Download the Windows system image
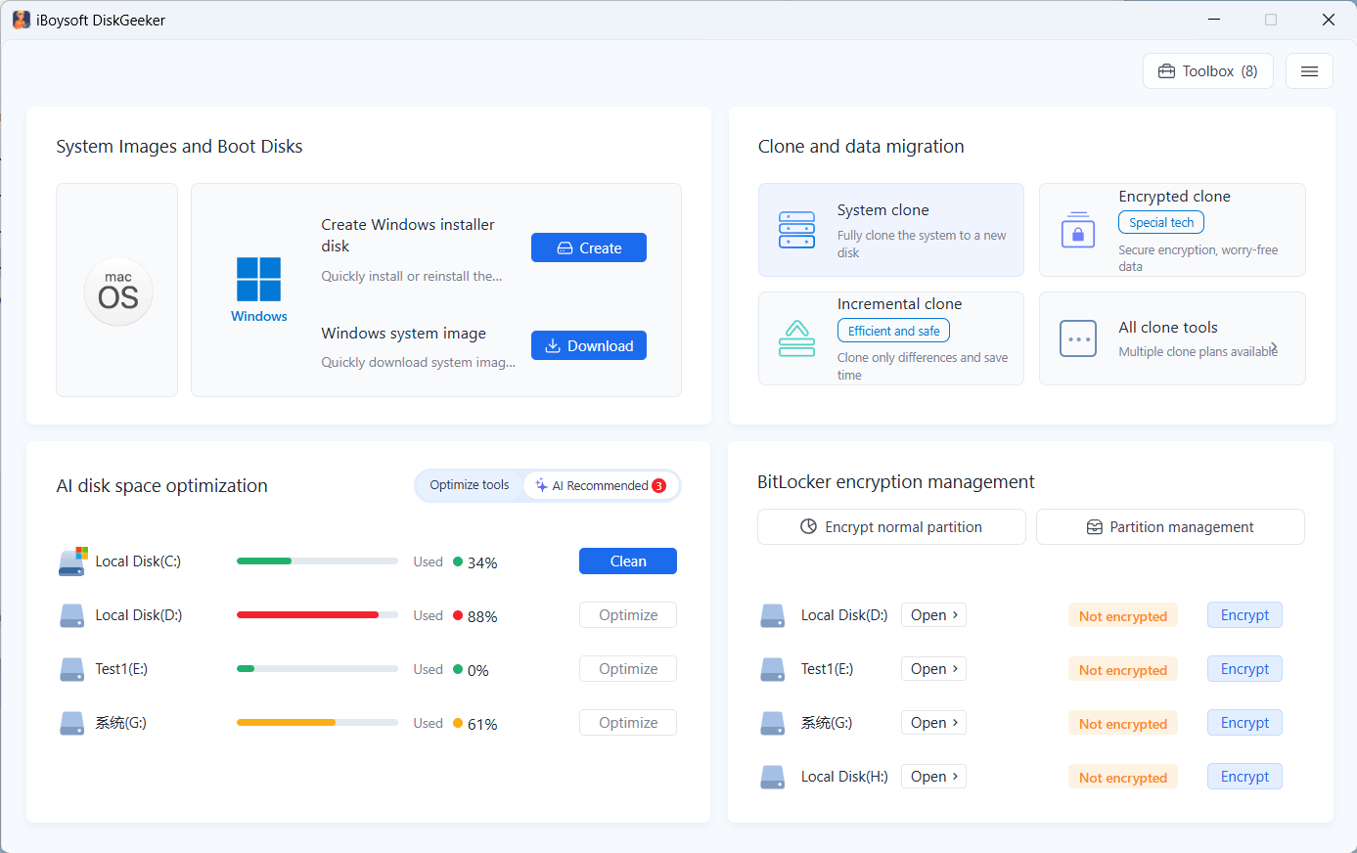The image size is (1357, 853). click(589, 345)
